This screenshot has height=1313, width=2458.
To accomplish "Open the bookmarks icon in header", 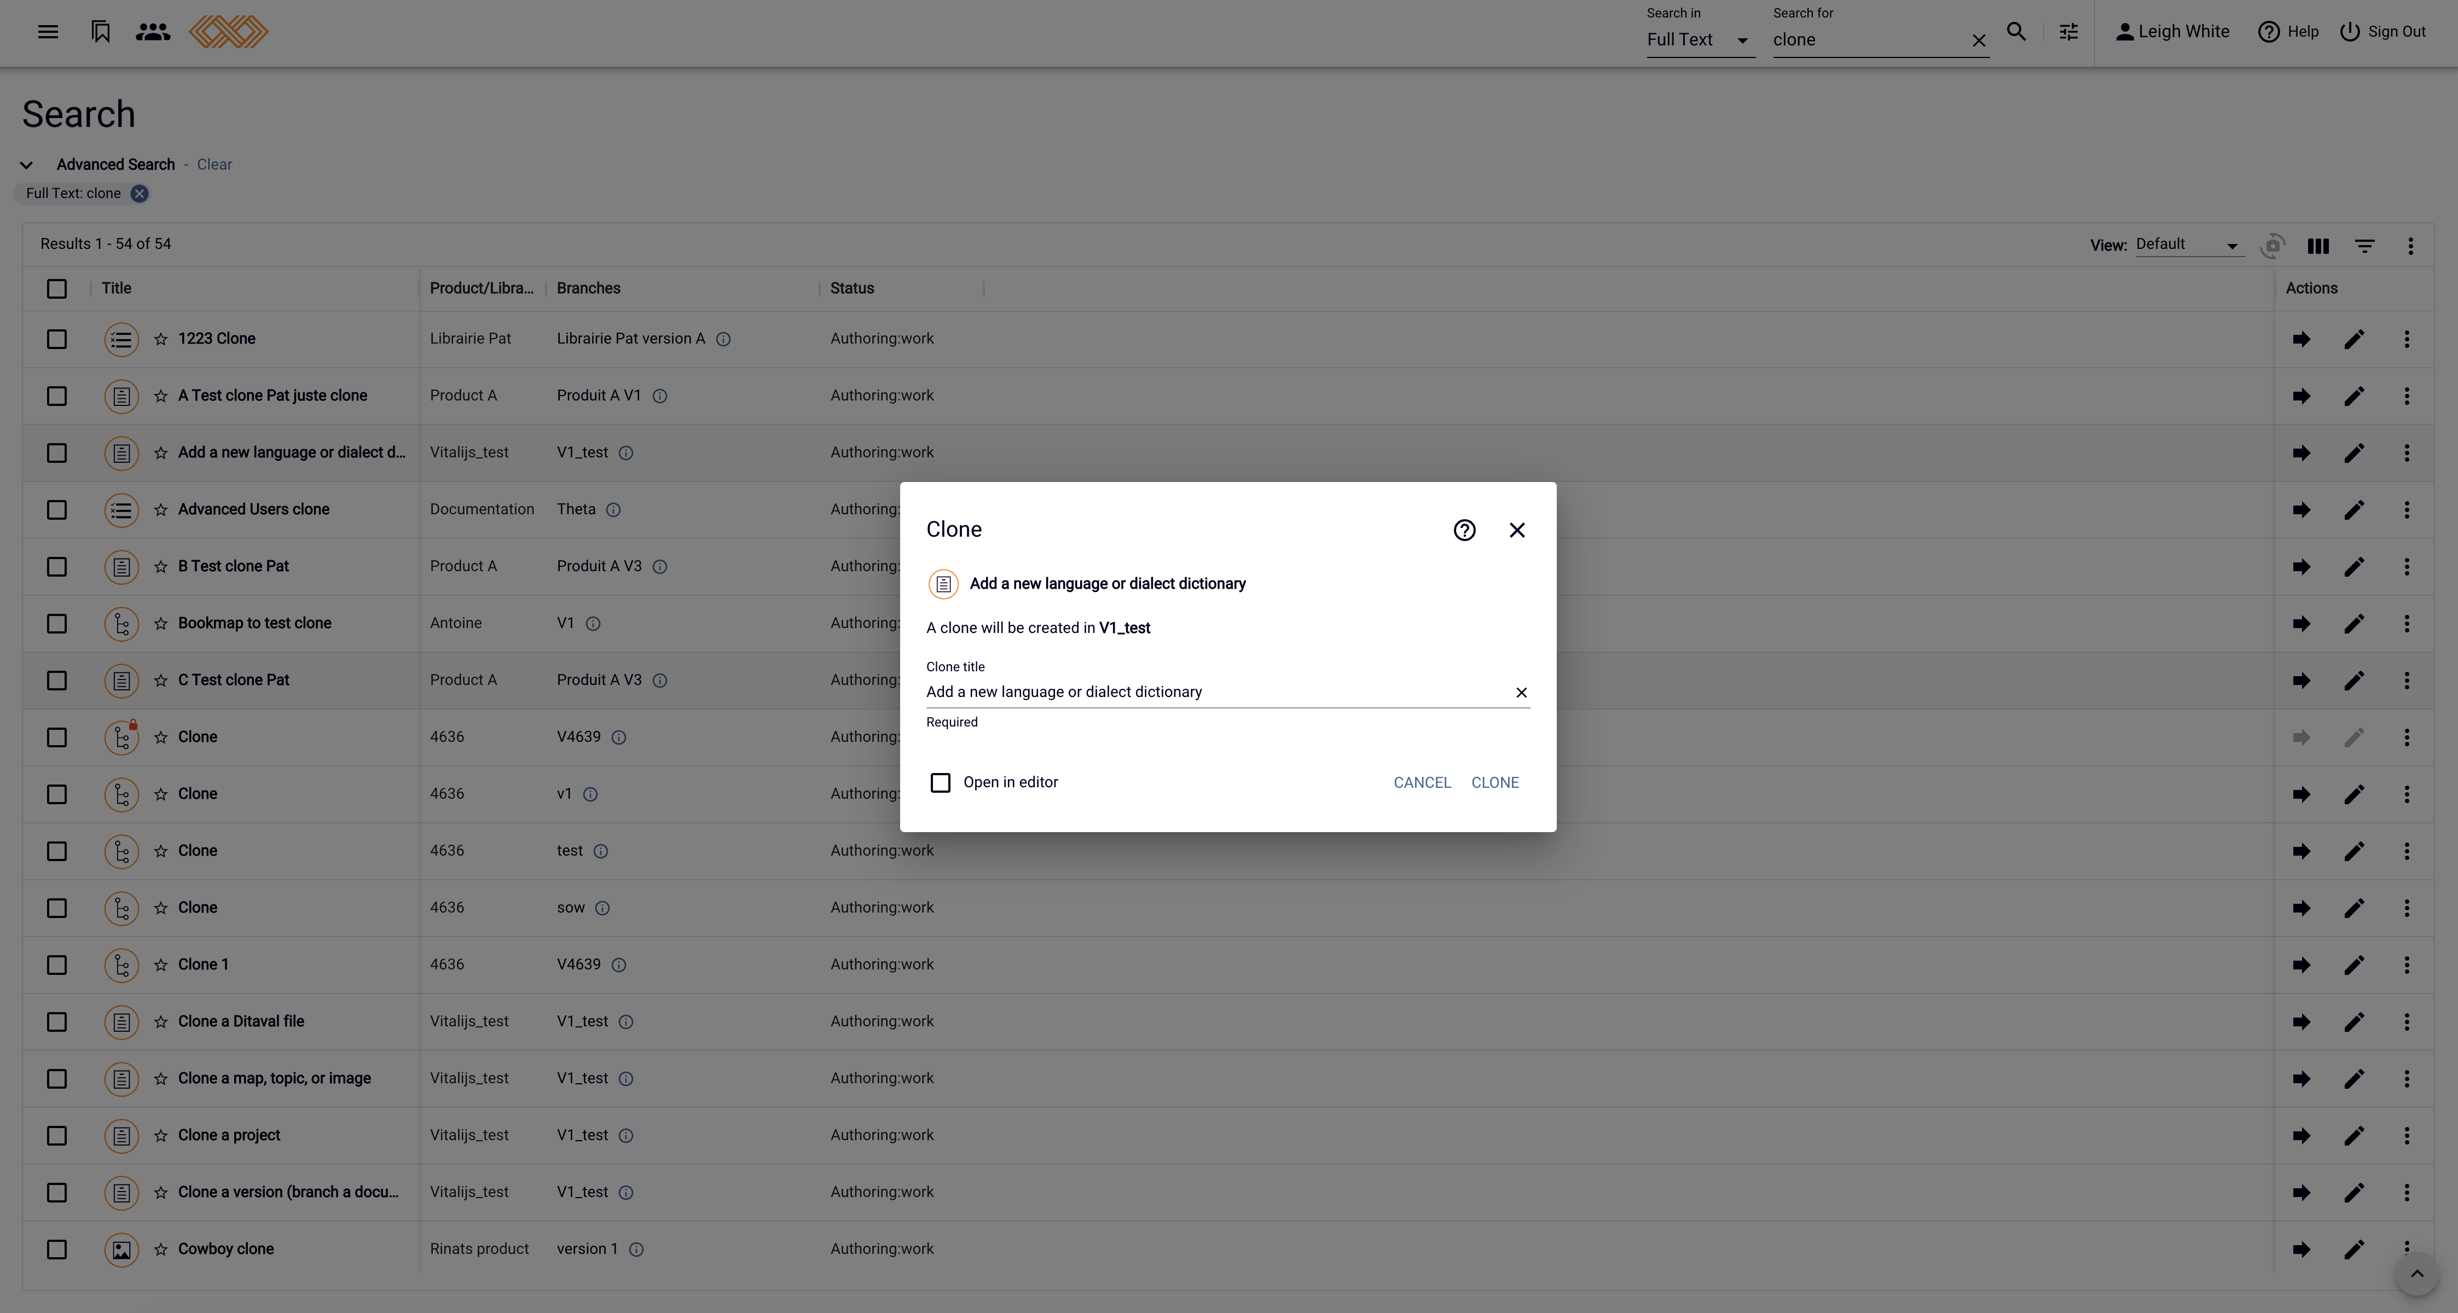I will click(100, 32).
